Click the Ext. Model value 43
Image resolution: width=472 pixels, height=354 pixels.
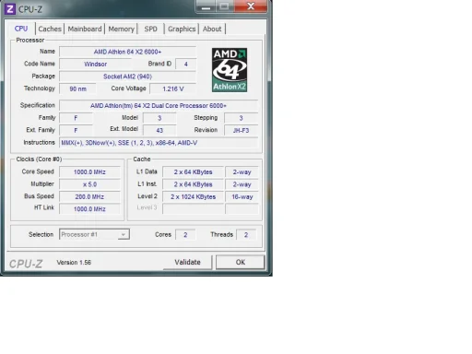pos(159,130)
